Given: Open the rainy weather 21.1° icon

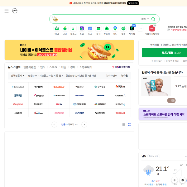Looking at the screenshot, I should (x=148, y=170).
